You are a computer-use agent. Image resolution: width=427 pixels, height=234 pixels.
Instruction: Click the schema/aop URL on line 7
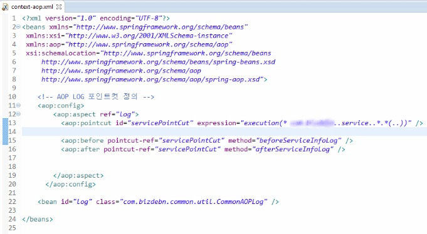pos(121,71)
